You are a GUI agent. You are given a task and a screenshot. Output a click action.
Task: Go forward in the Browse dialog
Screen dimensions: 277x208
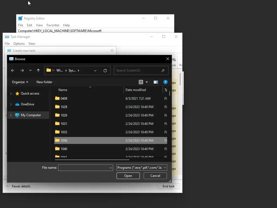pos(22,70)
